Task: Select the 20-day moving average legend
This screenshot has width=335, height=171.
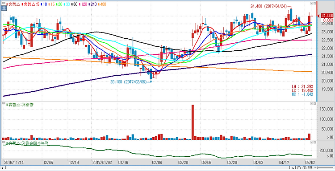Action: pyautogui.click(x=59, y=4)
